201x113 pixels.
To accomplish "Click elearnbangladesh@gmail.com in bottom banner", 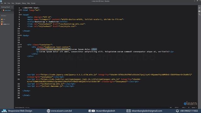I will coord(147,111).
